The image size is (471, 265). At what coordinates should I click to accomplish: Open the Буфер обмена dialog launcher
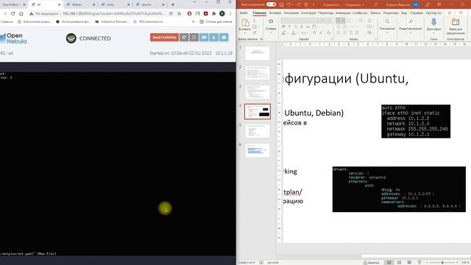262,39
